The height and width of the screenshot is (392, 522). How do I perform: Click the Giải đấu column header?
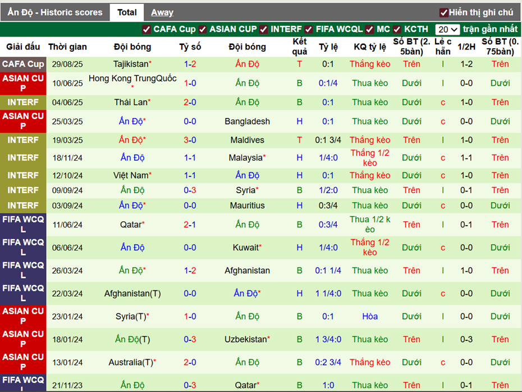pos(23,47)
